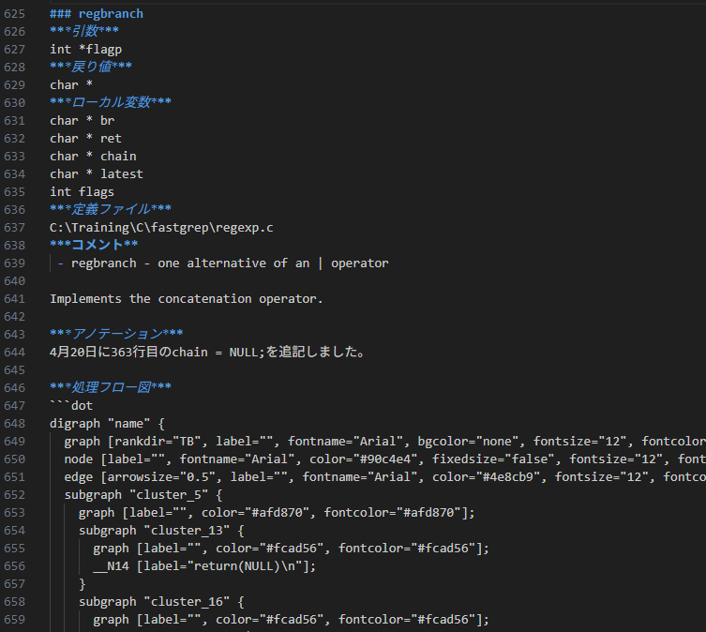Click line number 625 in gutter
The height and width of the screenshot is (632, 706).
point(14,14)
